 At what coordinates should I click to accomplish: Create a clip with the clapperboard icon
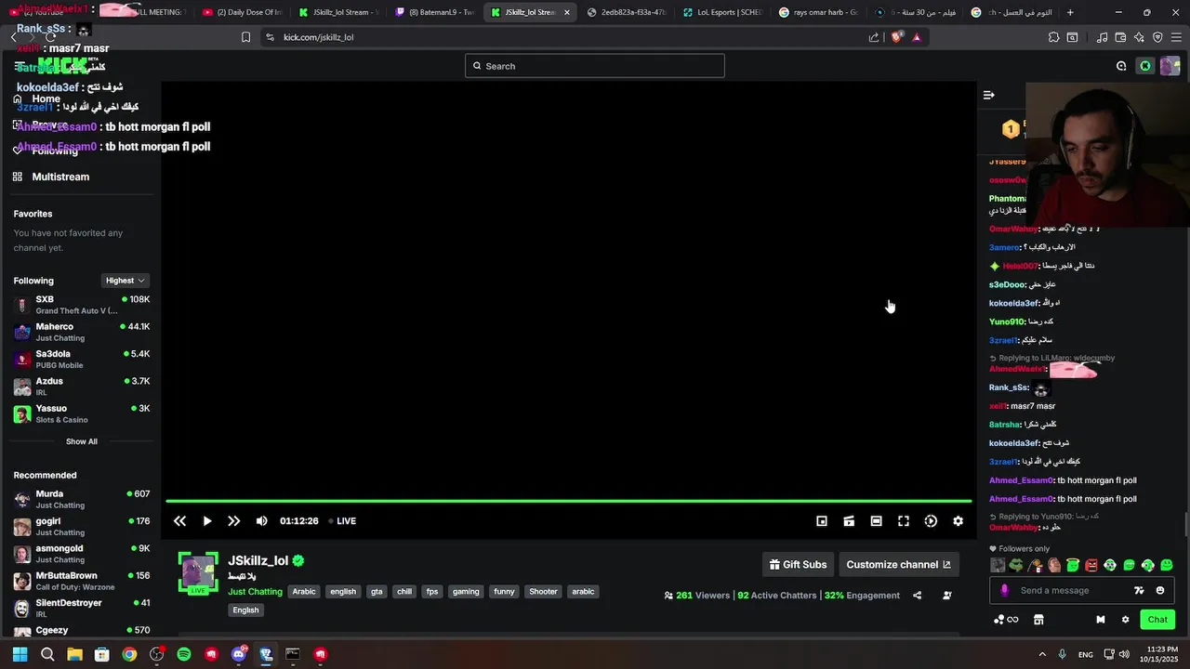coord(849,521)
